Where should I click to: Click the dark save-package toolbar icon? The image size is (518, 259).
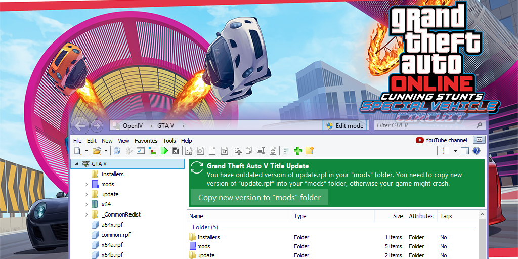tap(176, 151)
